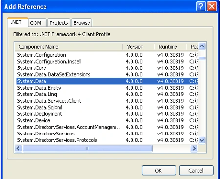Select System.Device component

(x=107, y=120)
